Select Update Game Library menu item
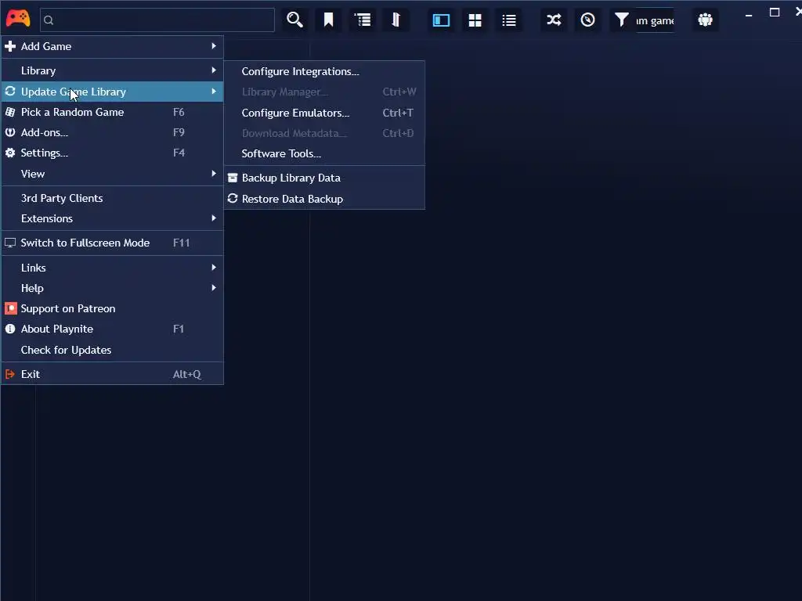Screen dimensions: 802x601 tap(112, 92)
